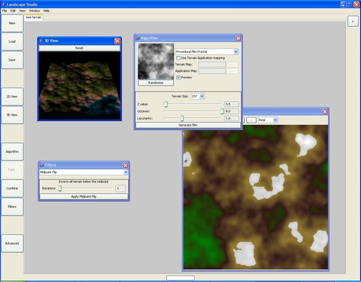Close the Algorithm window
Image resolution: width=361 pixels, height=282 pixels.
tap(238, 39)
